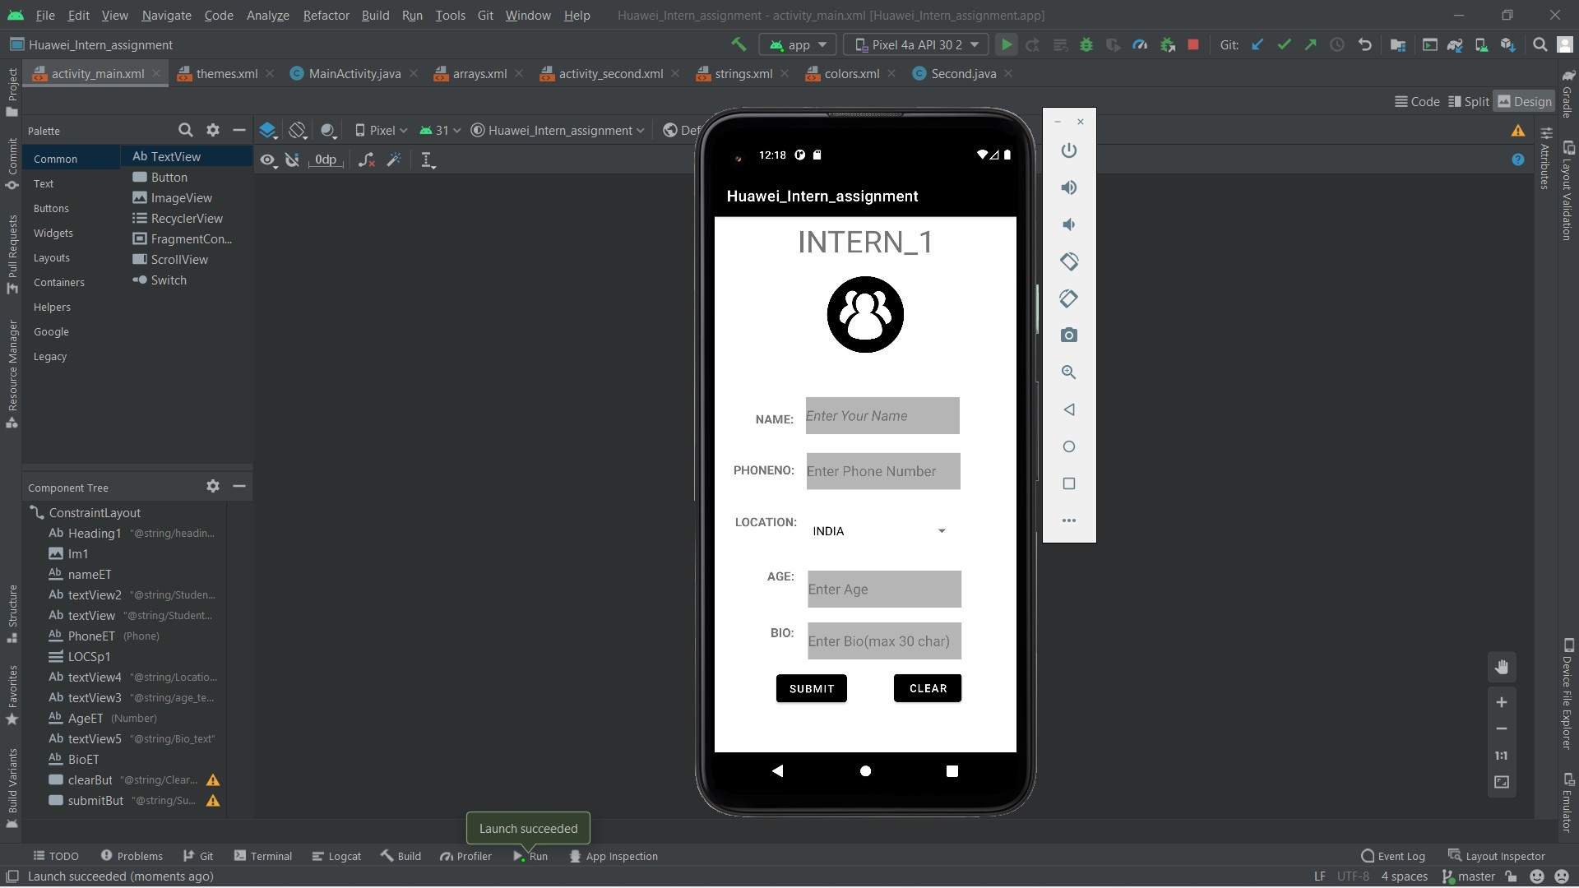Switch to strings.xml tab
The width and height of the screenshot is (1579, 888).
[x=743, y=73]
